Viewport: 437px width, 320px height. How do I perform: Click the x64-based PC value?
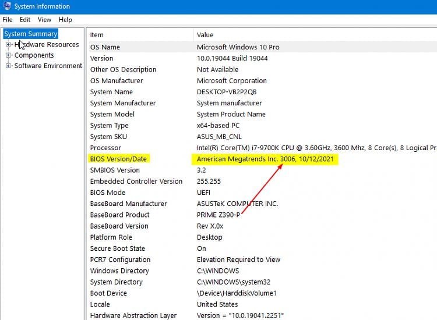pos(218,126)
